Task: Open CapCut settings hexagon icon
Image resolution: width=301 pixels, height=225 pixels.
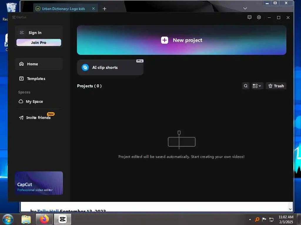Action: [259, 17]
